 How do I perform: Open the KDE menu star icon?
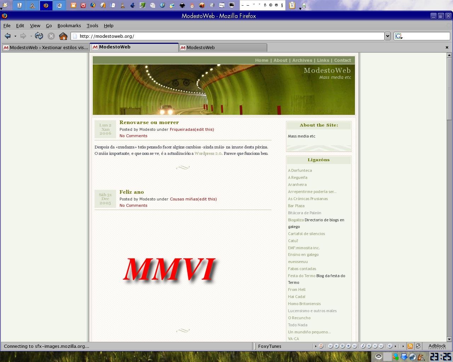[x=5, y=5]
